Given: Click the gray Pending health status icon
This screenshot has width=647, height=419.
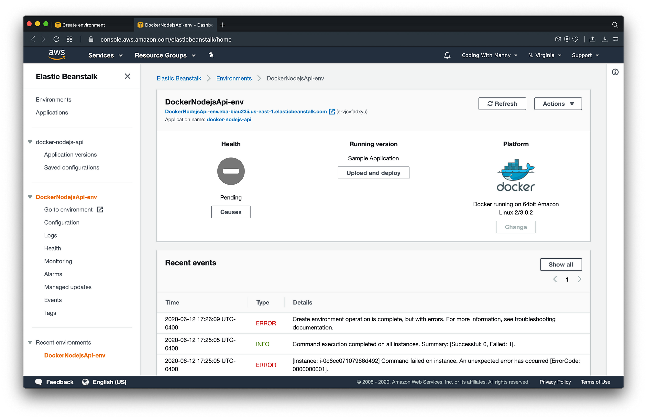Looking at the screenshot, I should (x=231, y=171).
